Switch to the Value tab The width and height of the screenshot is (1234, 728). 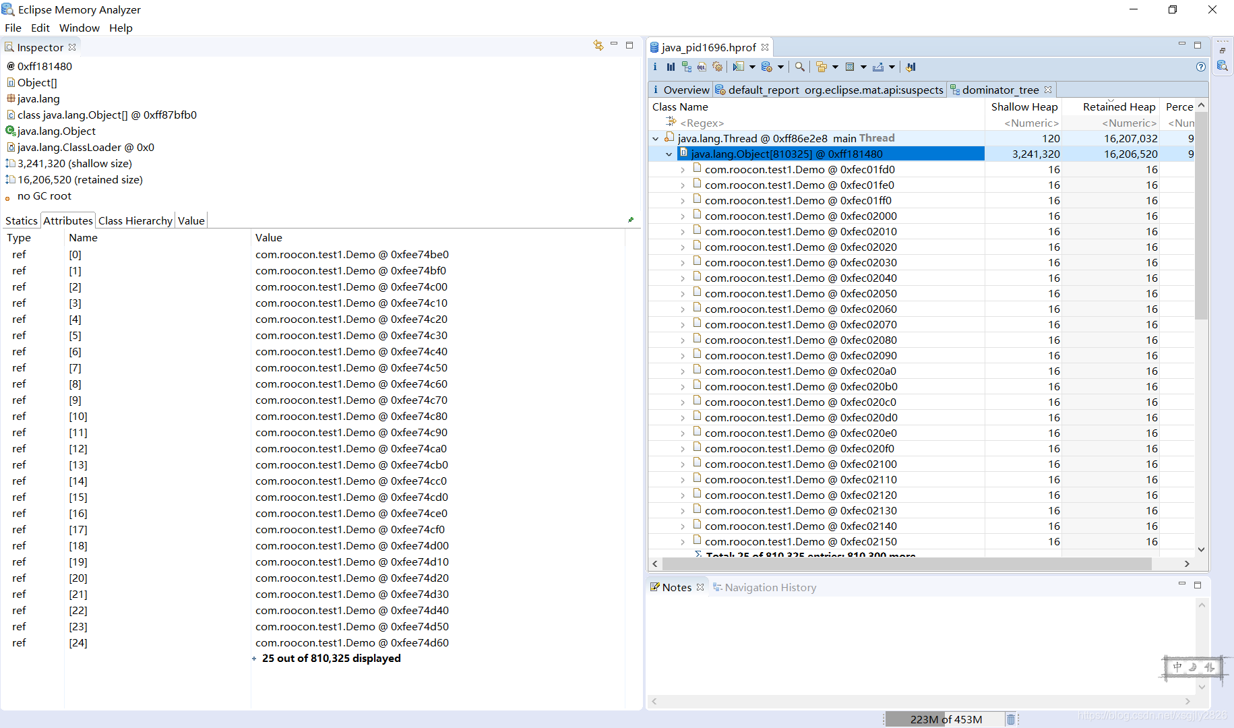(x=191, y=220)
